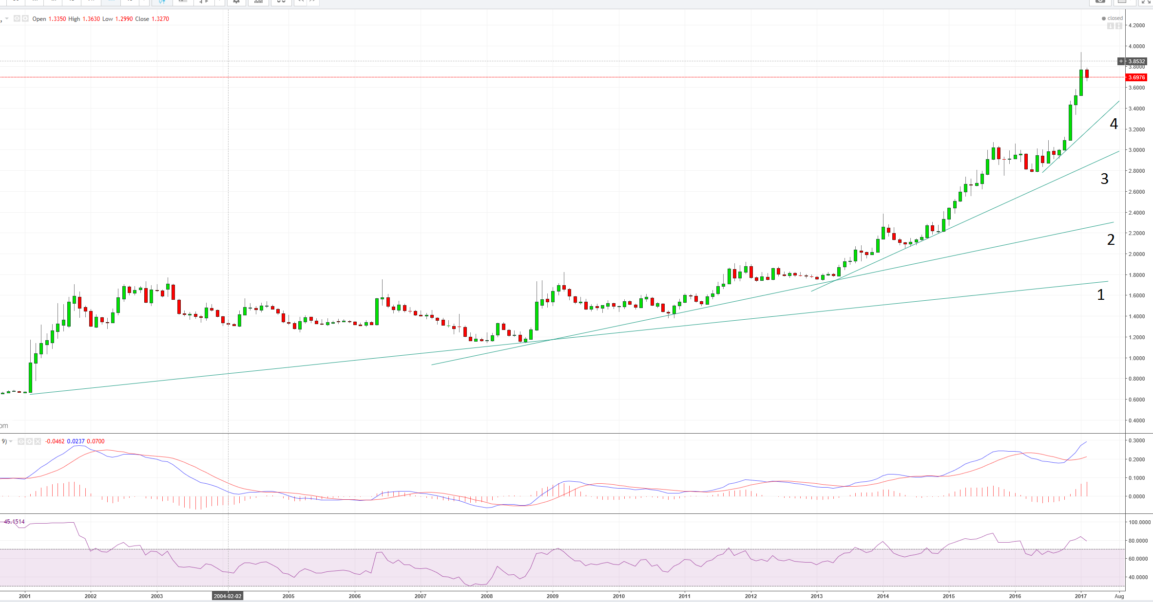Remove the MACD indicator with its X icon
Screen dimensions: 1153x602
pyautogui.click(x=38, y=441)
